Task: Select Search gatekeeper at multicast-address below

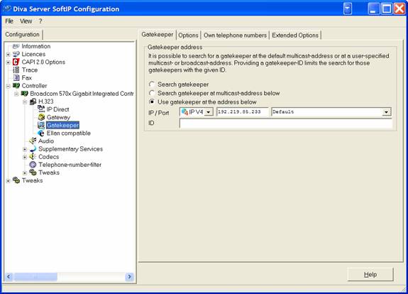Action: pyautogui.click(x=152, y=93)
